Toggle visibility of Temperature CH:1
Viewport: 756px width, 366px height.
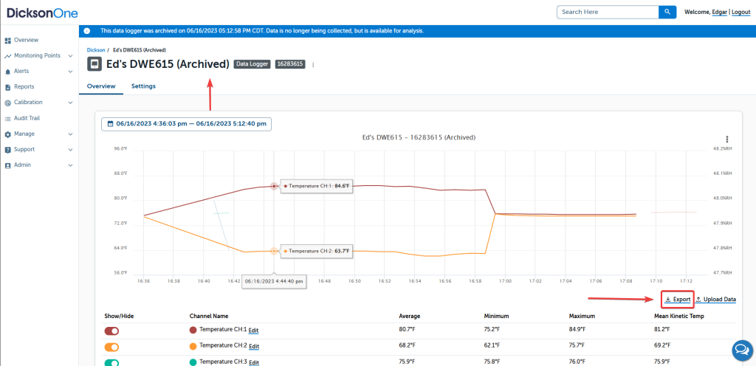click(x=111, y=331)
